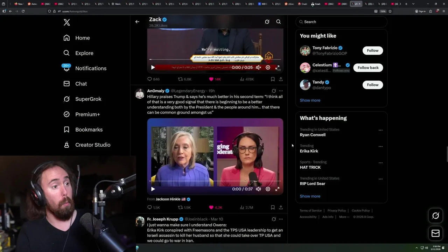Open RIP Lord Sear trending topic

pyautogui.click(x=313, y=183)
